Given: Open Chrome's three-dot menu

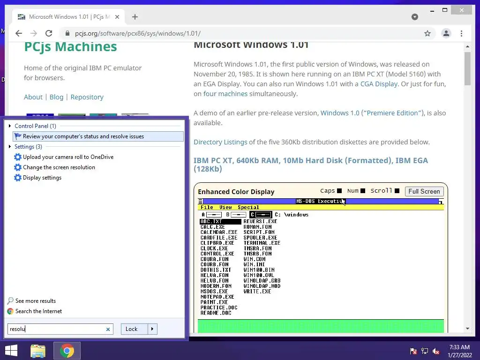Looking at the screenshot, I should (x=461, y=33).
